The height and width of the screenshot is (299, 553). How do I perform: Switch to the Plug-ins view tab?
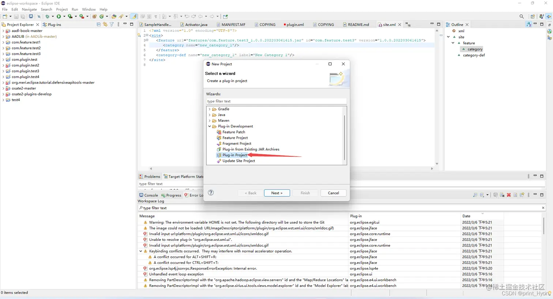tap(52, 24)
